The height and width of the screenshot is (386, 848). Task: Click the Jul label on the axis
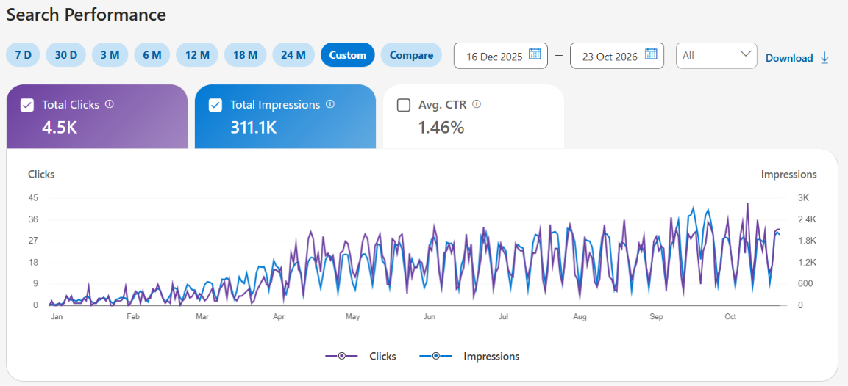click(x=503, y=317)
